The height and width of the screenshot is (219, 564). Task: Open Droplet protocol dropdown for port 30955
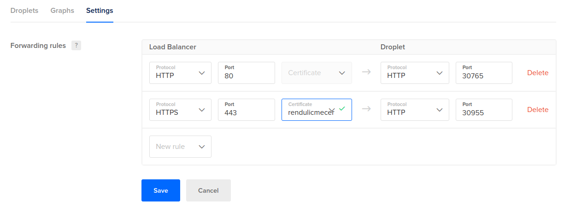pos(415,110)
